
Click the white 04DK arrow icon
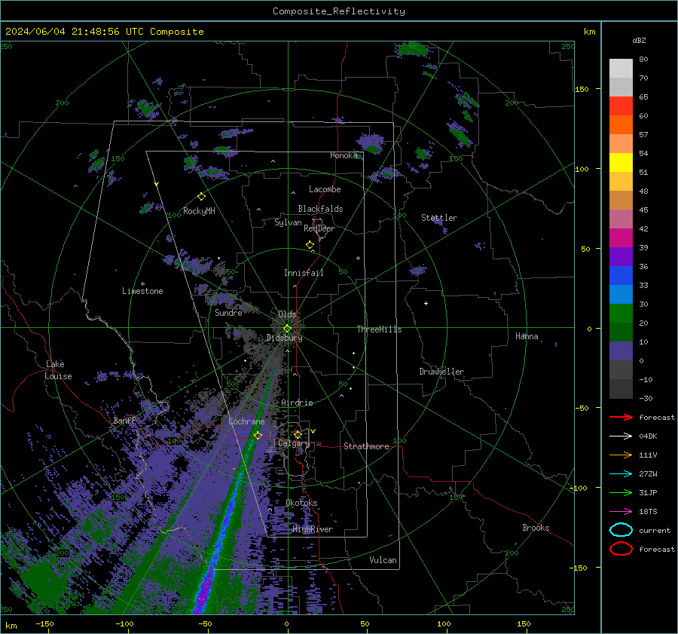click(621, 436)
